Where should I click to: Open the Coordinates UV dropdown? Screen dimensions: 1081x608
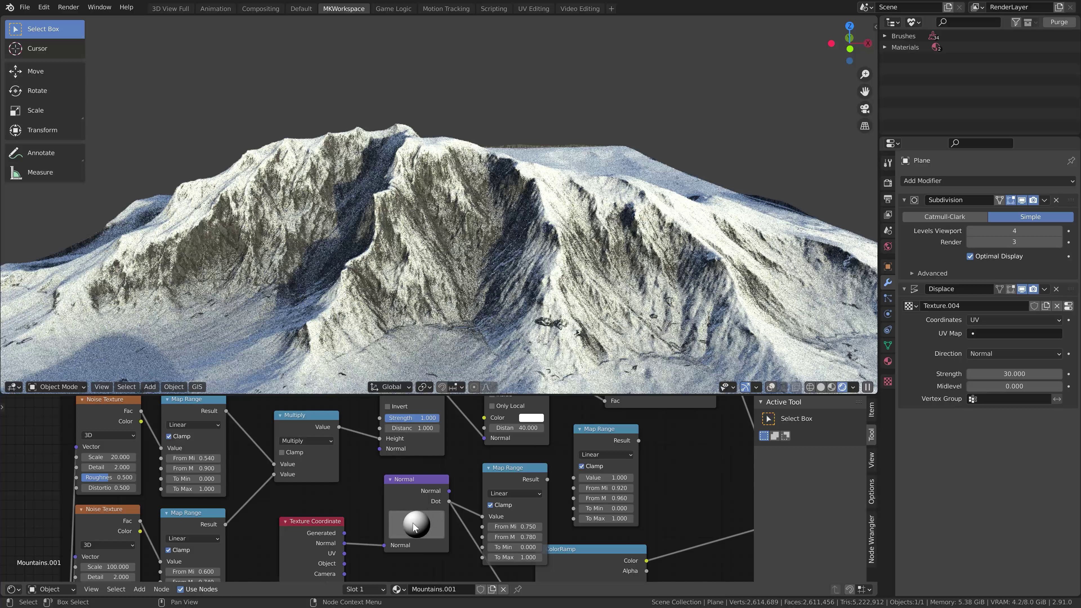pyautogui.click(x=1014, y=320)
